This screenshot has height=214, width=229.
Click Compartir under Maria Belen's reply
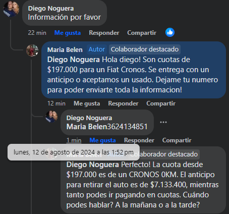coord(161,103)
